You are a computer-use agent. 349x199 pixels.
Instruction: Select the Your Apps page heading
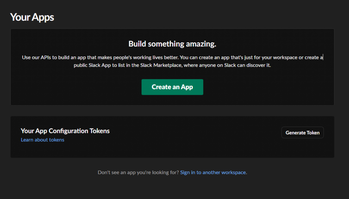(32, 17)
